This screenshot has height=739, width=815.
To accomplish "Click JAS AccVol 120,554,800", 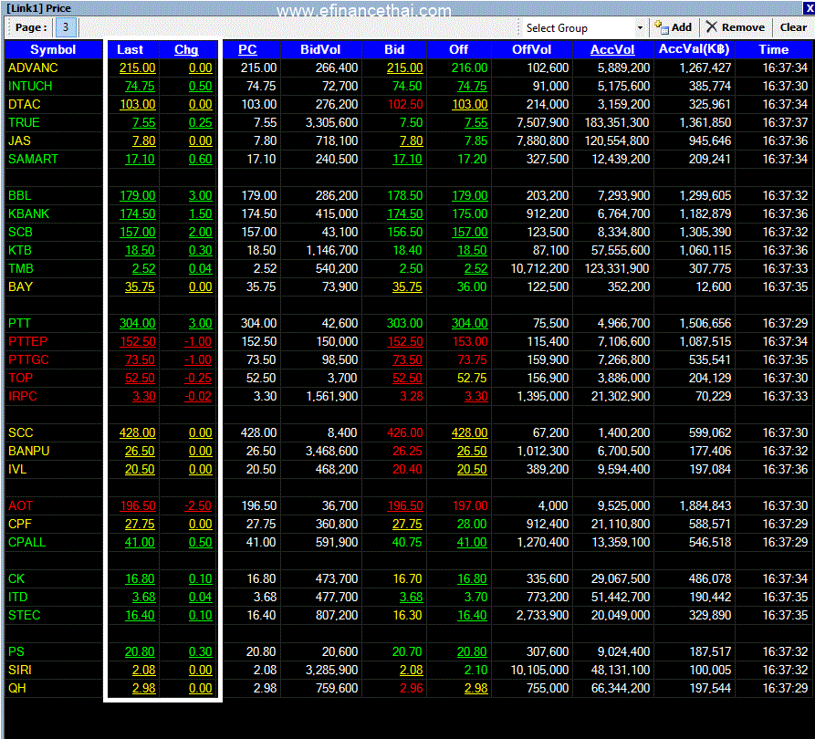I will coord(616,141).
